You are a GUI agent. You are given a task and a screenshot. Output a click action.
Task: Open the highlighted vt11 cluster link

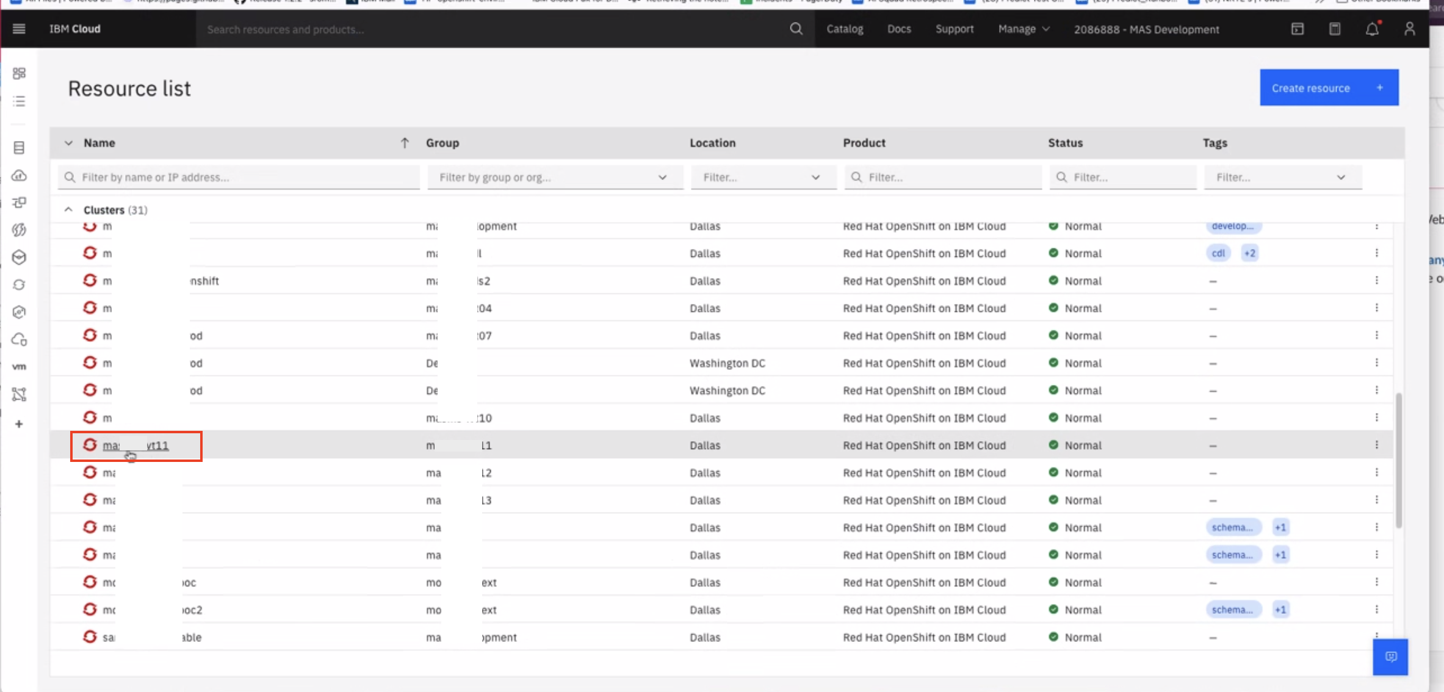(135, 445)
